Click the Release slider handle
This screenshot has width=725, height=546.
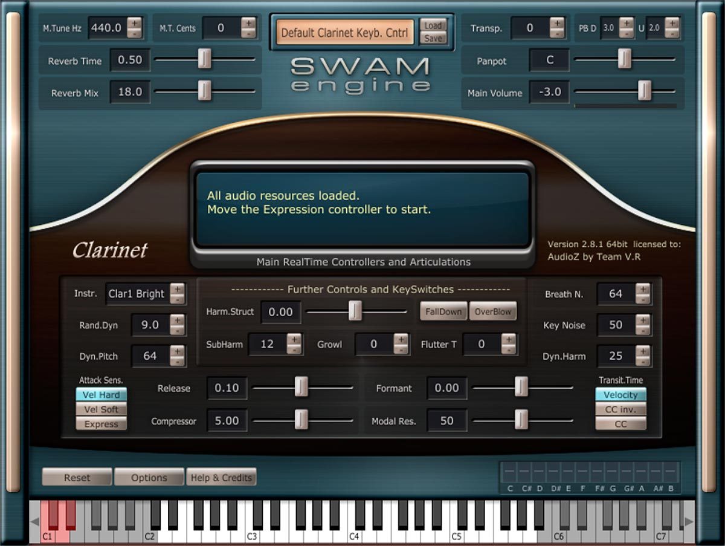point(301,387)
